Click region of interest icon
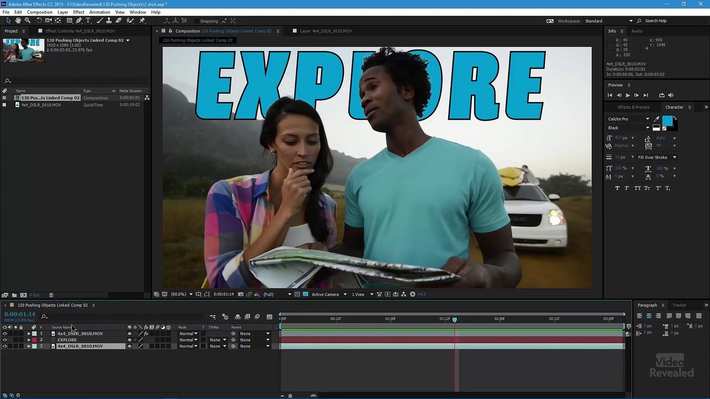The image size is (710, 399). point(297,294)
